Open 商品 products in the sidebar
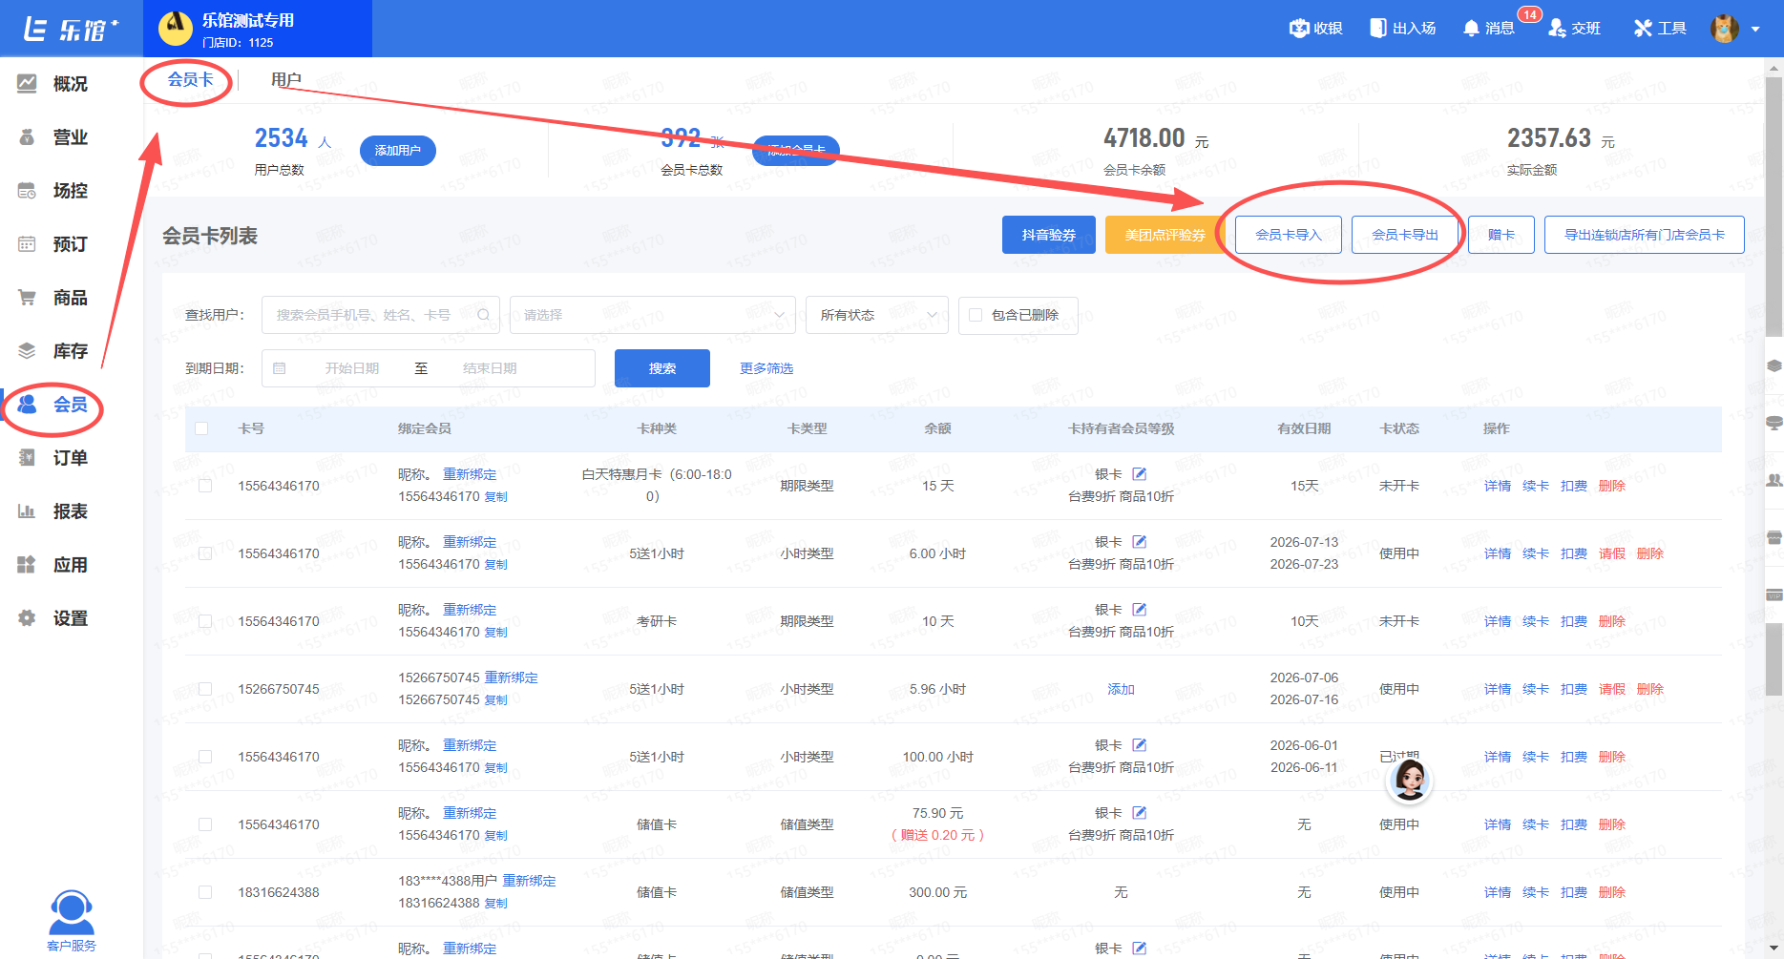 click(x=71, y=298)
